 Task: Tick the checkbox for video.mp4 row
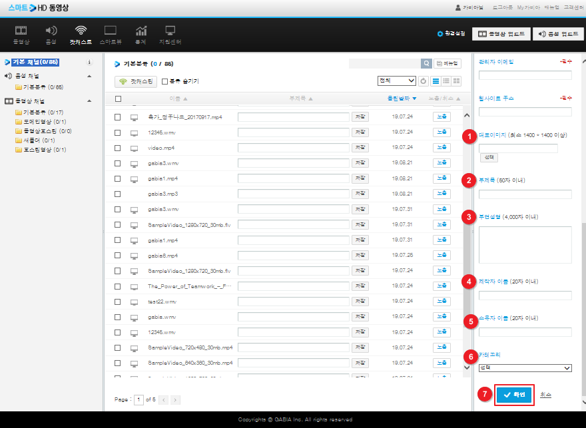118,148
